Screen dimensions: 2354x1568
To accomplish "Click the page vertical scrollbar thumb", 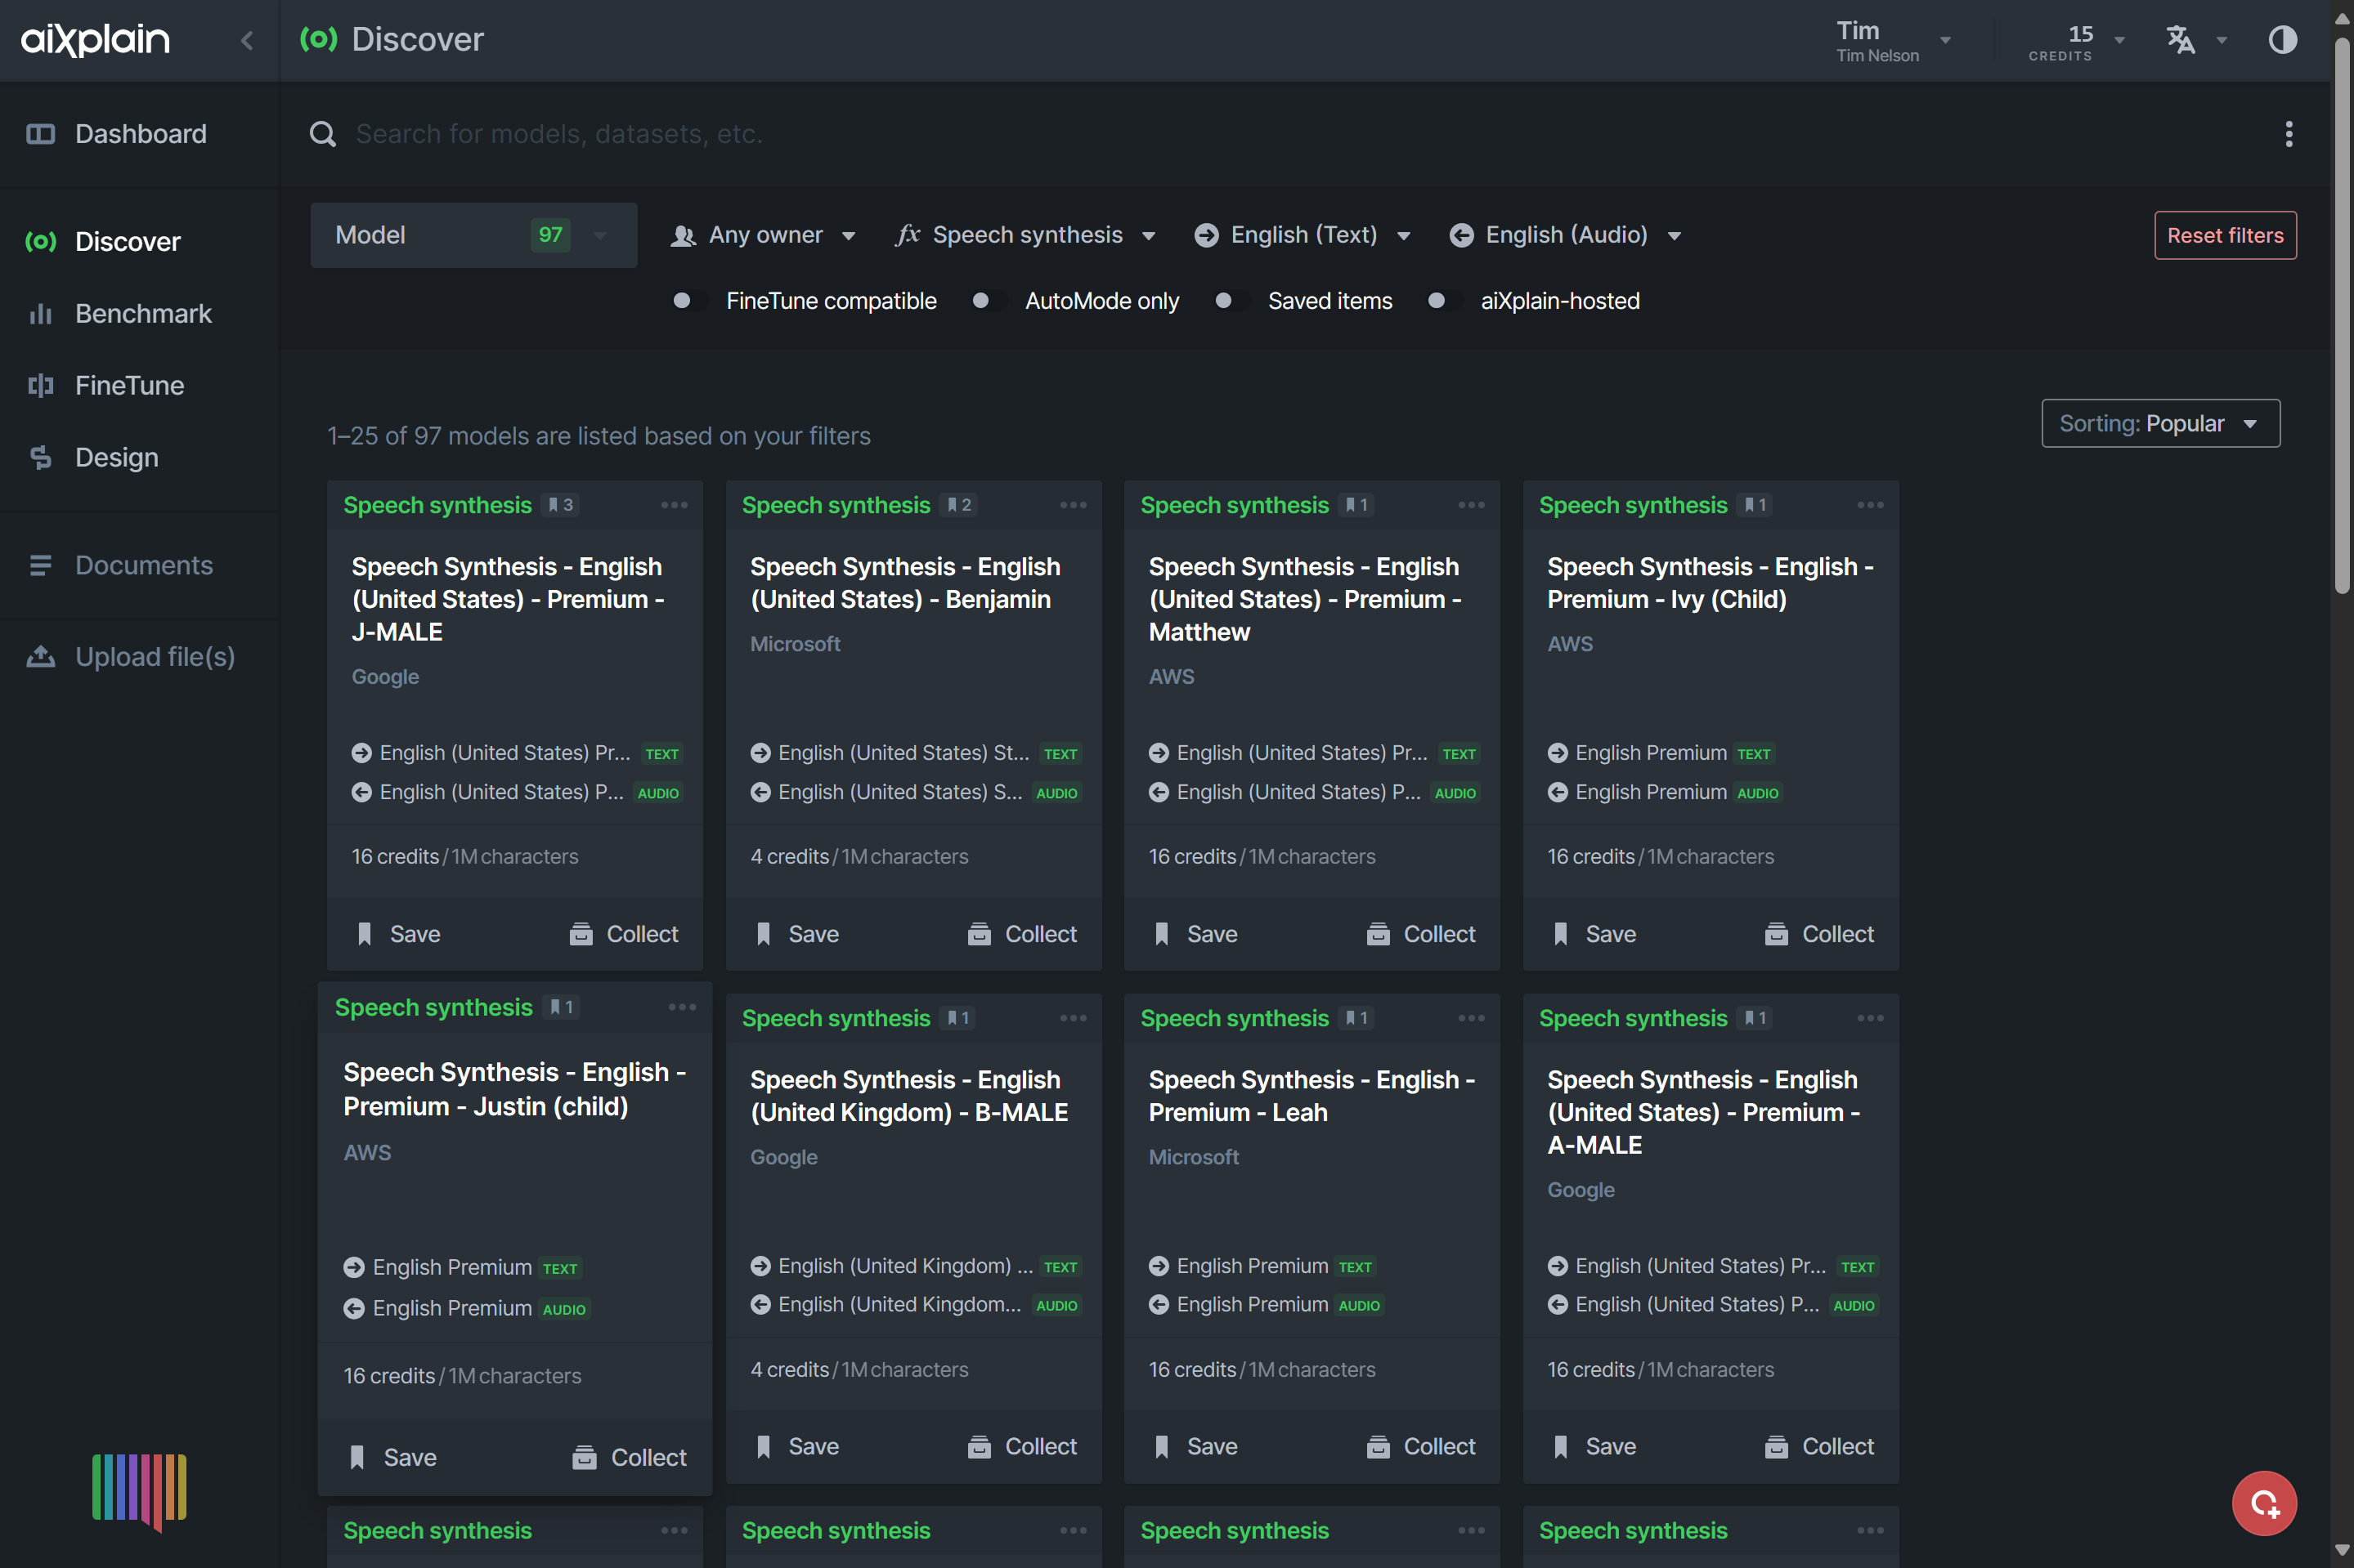I will coord(2342,315).
